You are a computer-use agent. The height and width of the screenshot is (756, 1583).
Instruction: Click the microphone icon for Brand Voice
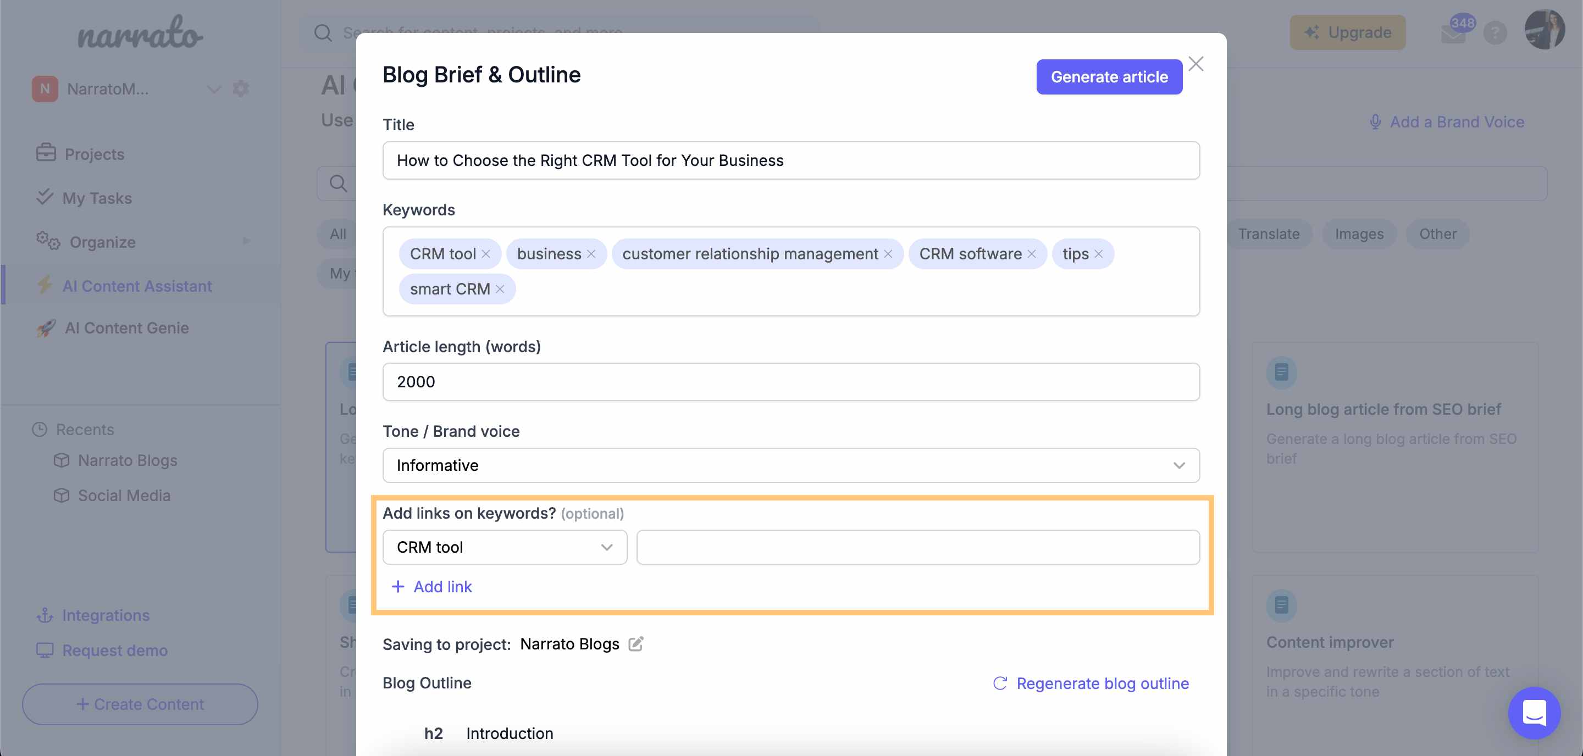click(1375, 122)
